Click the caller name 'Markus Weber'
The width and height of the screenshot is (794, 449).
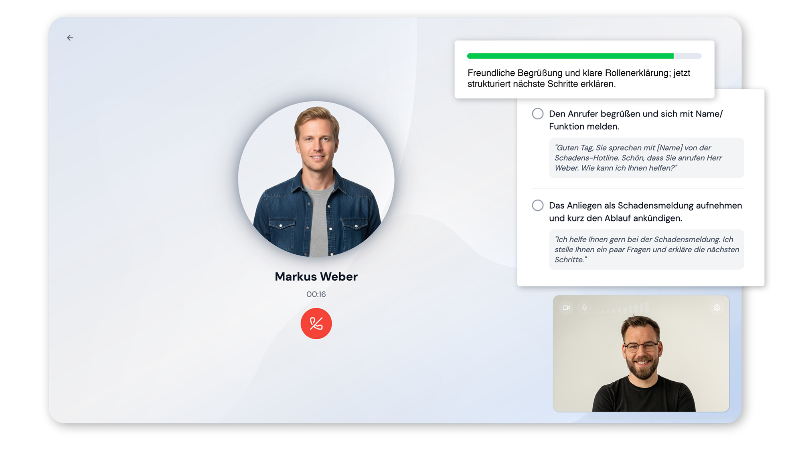(x=316, y=276)
